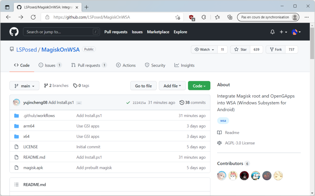Click the GitHub Octocat logo
The height and width of the screenshot is (196, 315).
tap(14, 32)
